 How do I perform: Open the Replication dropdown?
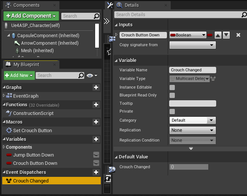(x=192, y=130)
